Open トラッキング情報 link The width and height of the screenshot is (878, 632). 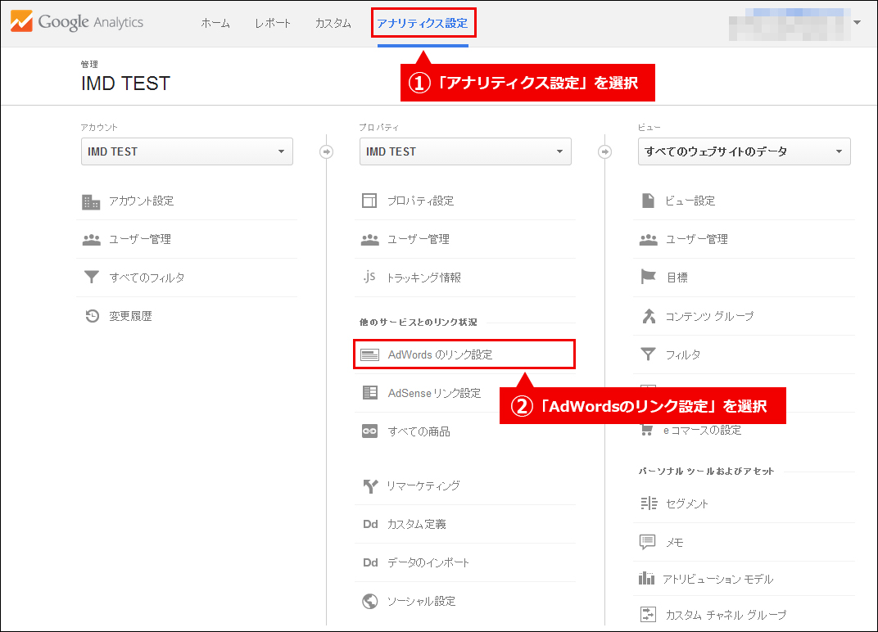point(424,278)
